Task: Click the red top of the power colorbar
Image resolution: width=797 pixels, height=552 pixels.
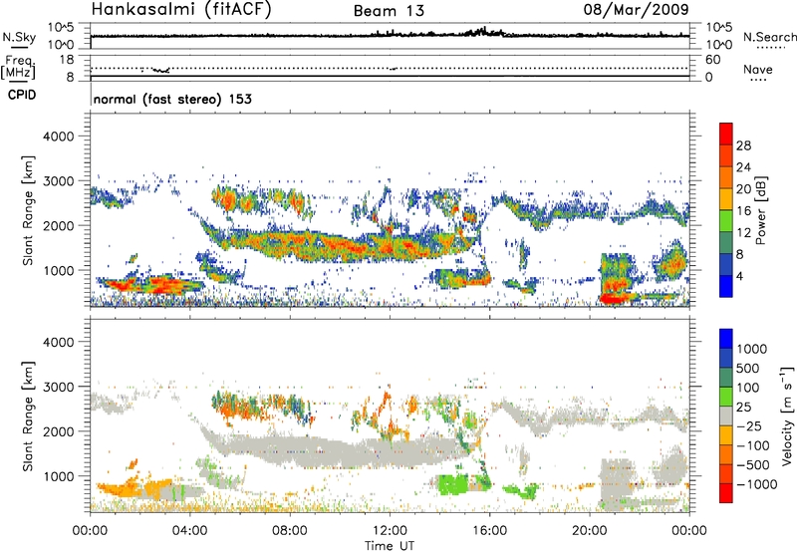Action: 726,135
